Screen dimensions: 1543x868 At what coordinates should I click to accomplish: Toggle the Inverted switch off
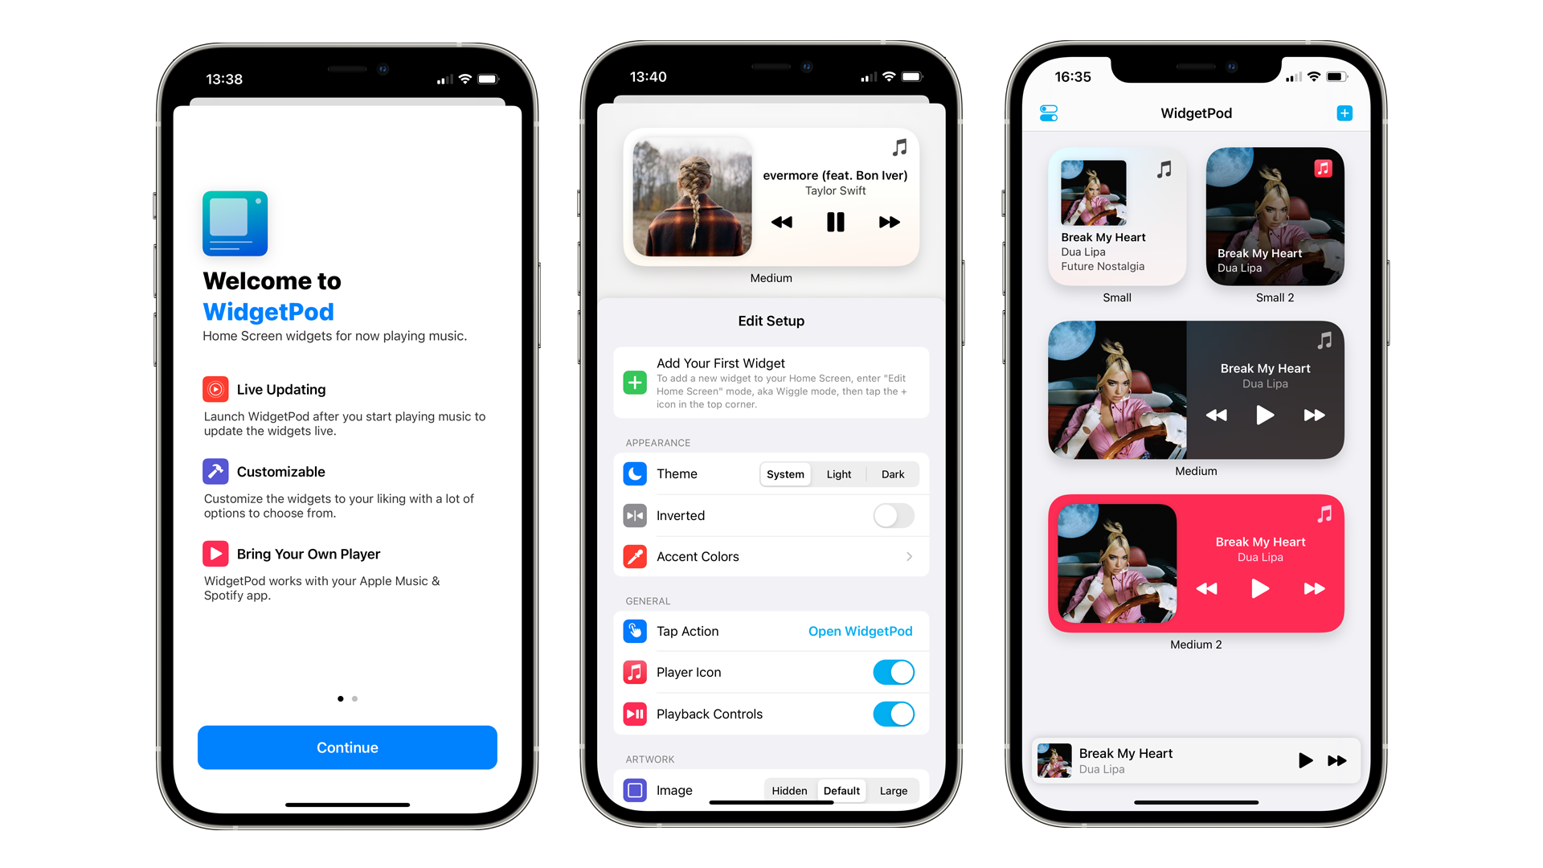[892, 515]
